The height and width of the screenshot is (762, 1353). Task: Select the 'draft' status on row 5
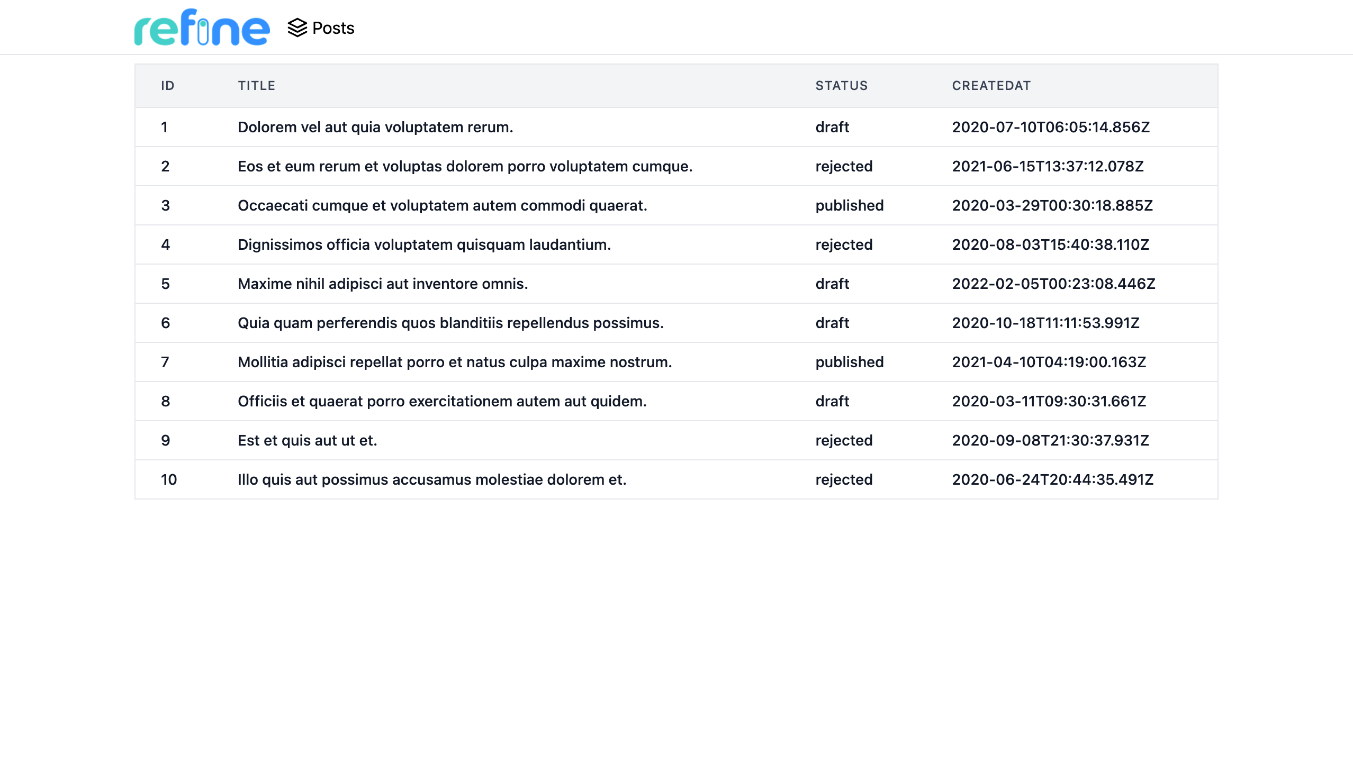pyautogui.click(x=832, y=284)
